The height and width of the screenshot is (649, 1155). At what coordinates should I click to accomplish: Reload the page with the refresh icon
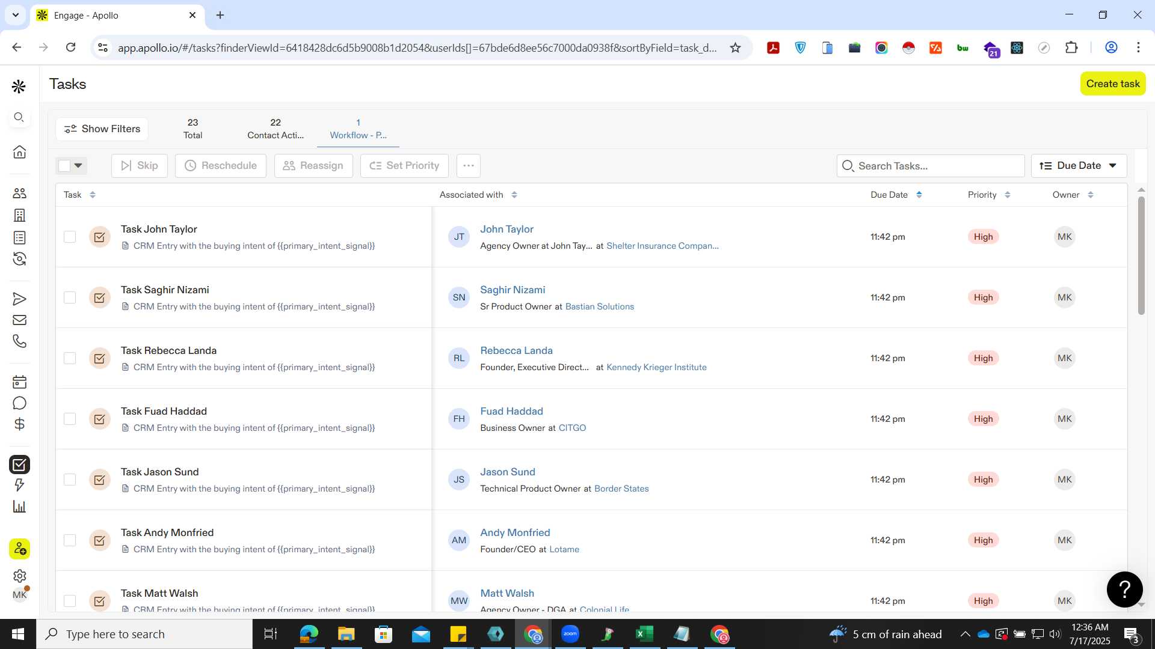(70, 47)
